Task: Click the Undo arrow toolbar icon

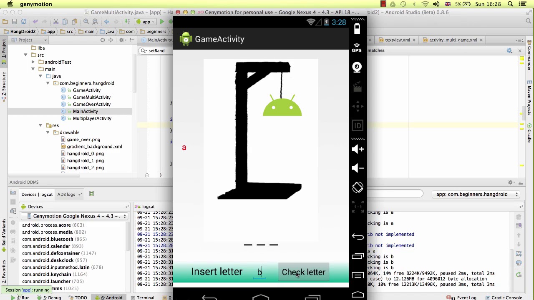Action: [x=35, y=22]
